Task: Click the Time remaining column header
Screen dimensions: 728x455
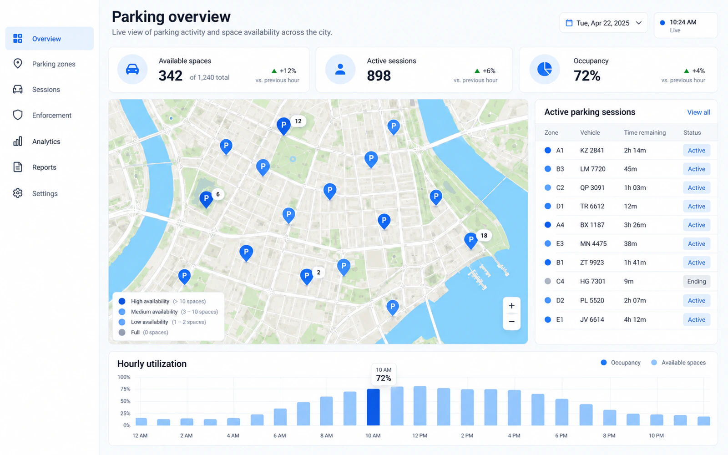Action: [x=645, y=132]
